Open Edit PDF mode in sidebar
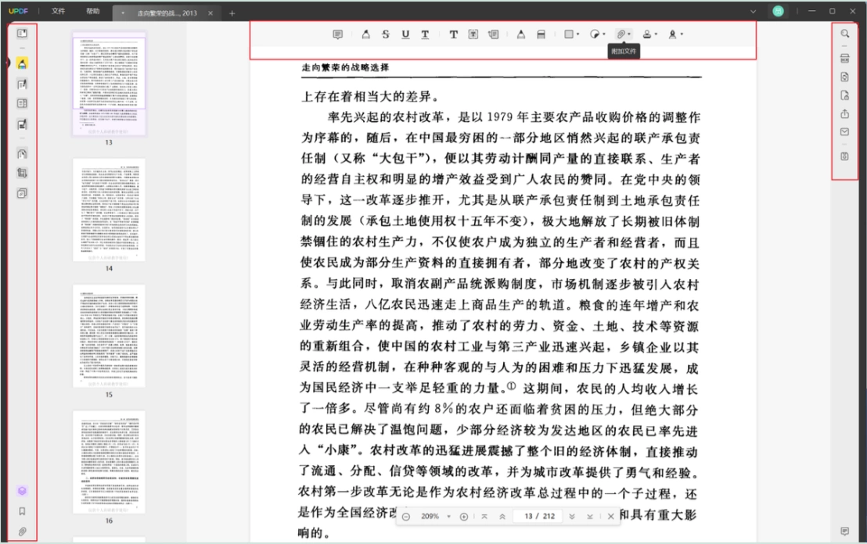Screen dimensions: 867x544 [x=22, y=84]
